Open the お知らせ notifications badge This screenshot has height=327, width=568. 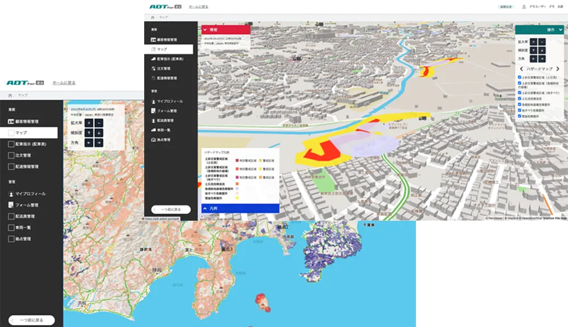[506, 7]
